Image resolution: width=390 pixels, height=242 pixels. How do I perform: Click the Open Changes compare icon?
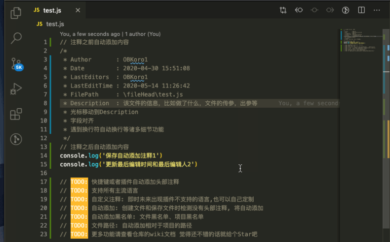point(283,10)
